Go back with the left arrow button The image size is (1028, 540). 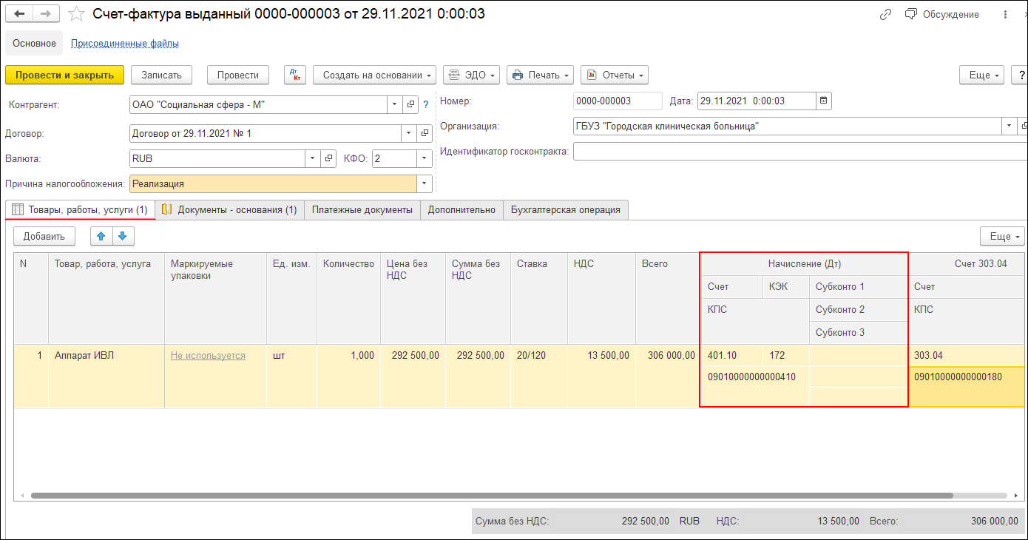point(18,14)
